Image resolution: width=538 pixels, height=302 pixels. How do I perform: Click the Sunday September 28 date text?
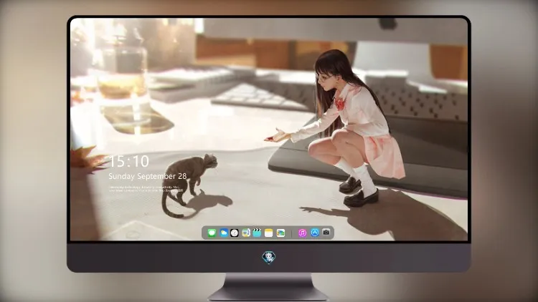pyautogui.click(x=148, y=176)
